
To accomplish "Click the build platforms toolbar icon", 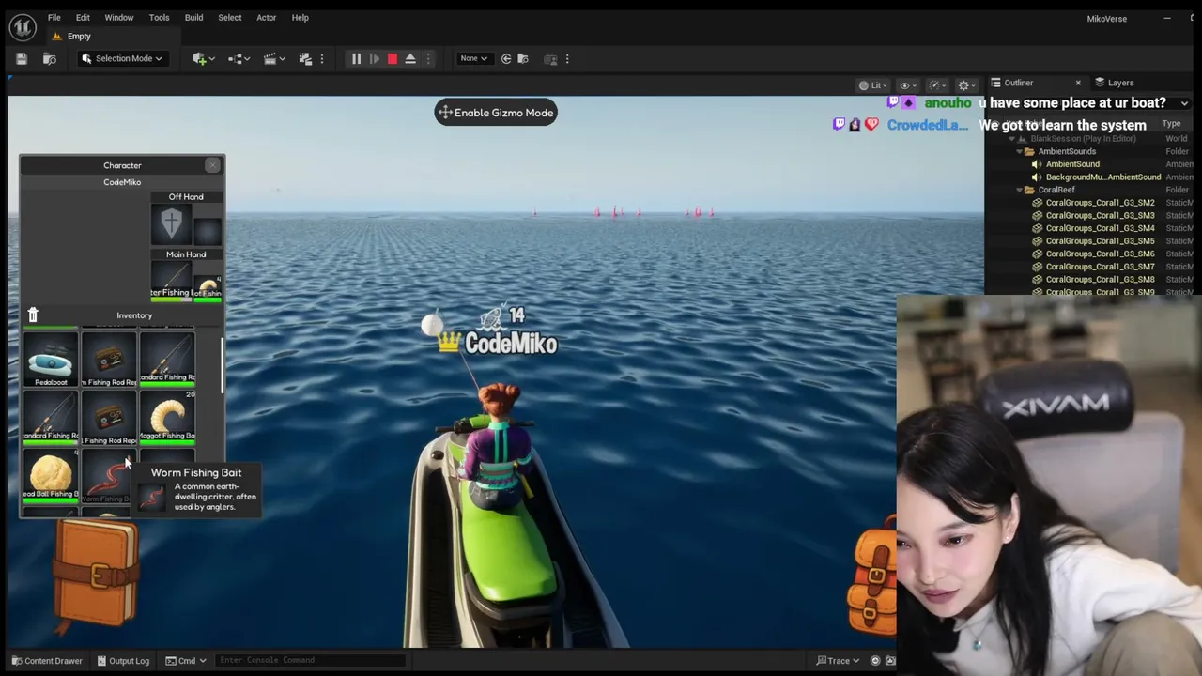I will (x=305, y=59).
